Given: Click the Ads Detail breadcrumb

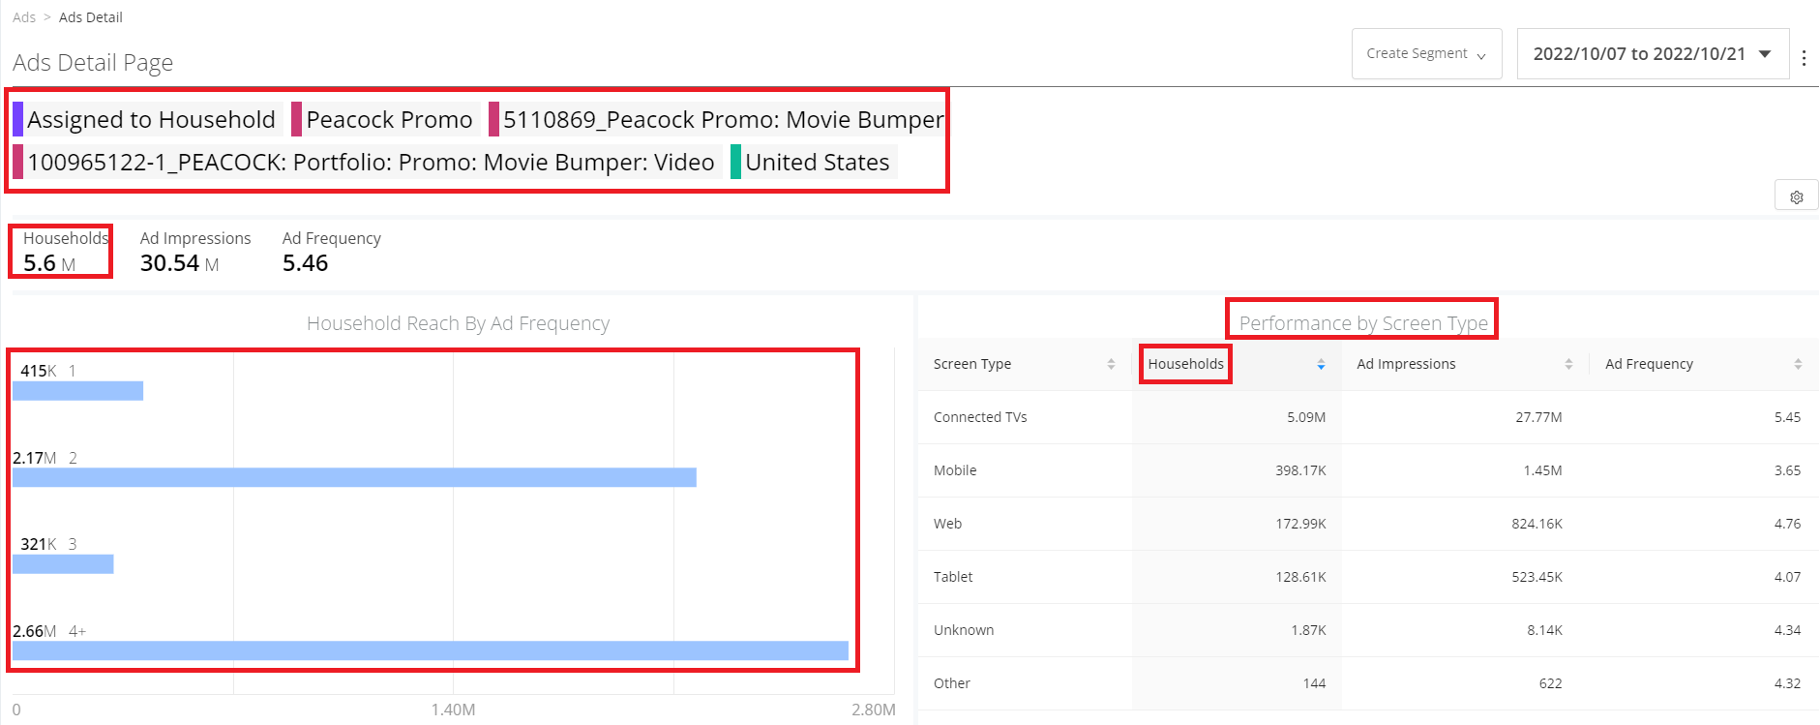Looking at the screenshot, I should (91, 16).
